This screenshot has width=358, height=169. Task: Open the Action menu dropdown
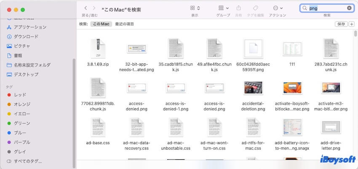click(278, 8)
